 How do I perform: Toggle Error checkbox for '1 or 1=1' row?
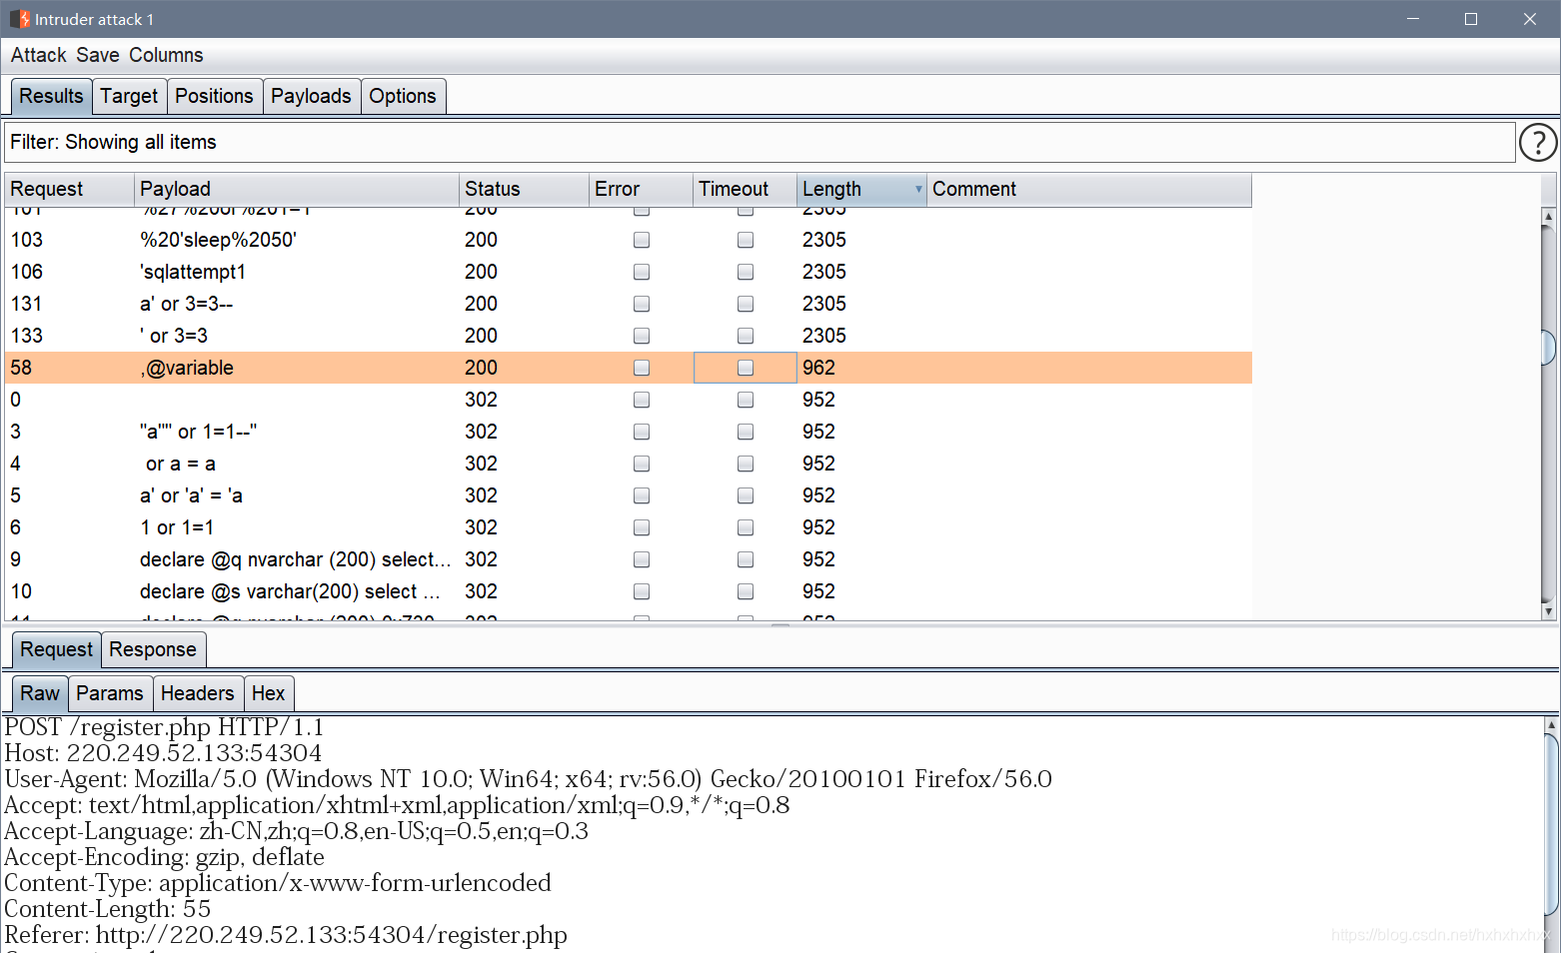pos(642,527)
